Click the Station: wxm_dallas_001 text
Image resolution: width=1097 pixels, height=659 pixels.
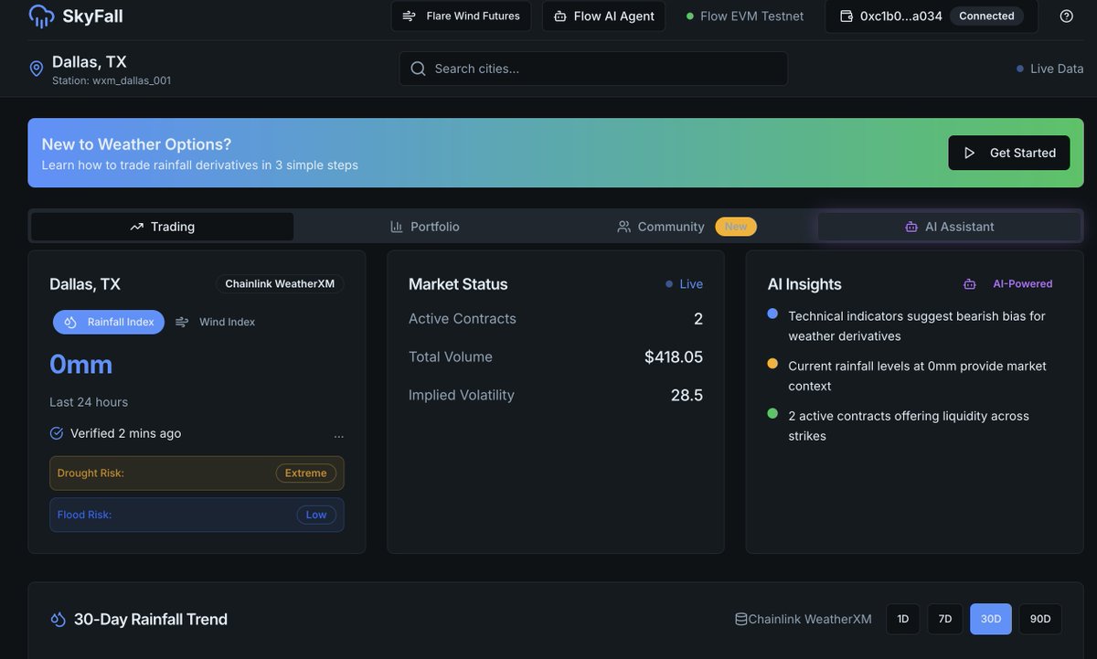(112, 80)
